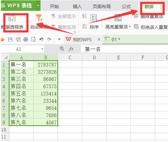Select the 数据 ribbon tab

tap(149, 6)
